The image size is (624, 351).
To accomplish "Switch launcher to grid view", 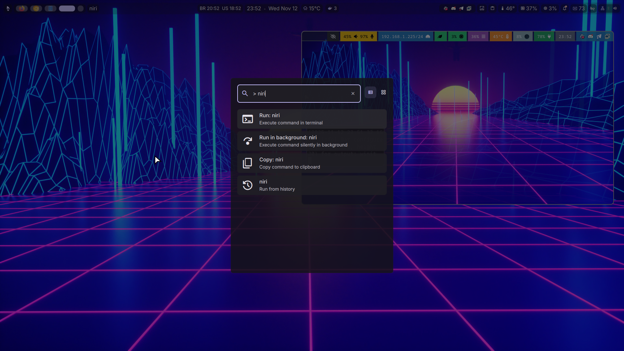I will 383,93.
